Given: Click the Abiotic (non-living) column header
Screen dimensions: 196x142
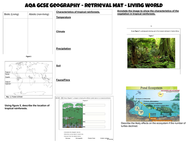Looking at the screenshot, I should (39, 14).
